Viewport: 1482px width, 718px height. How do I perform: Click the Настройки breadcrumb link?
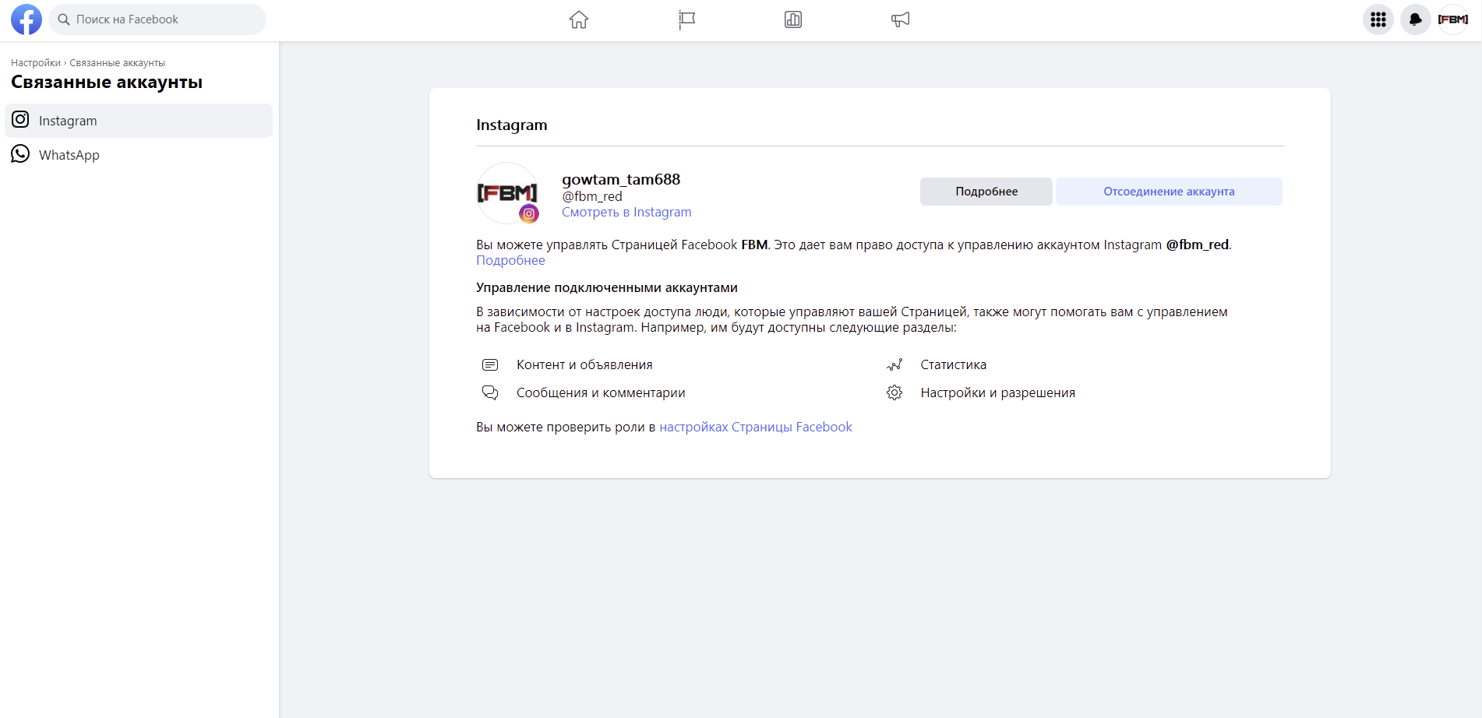coord(35,63)
